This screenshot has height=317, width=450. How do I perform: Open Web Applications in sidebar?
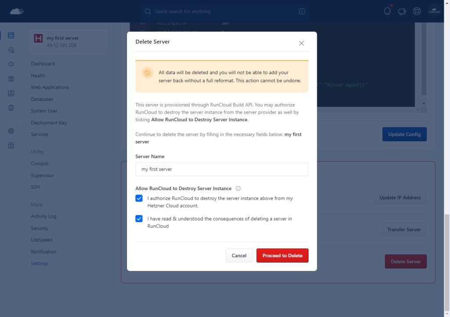click(50, 87)
